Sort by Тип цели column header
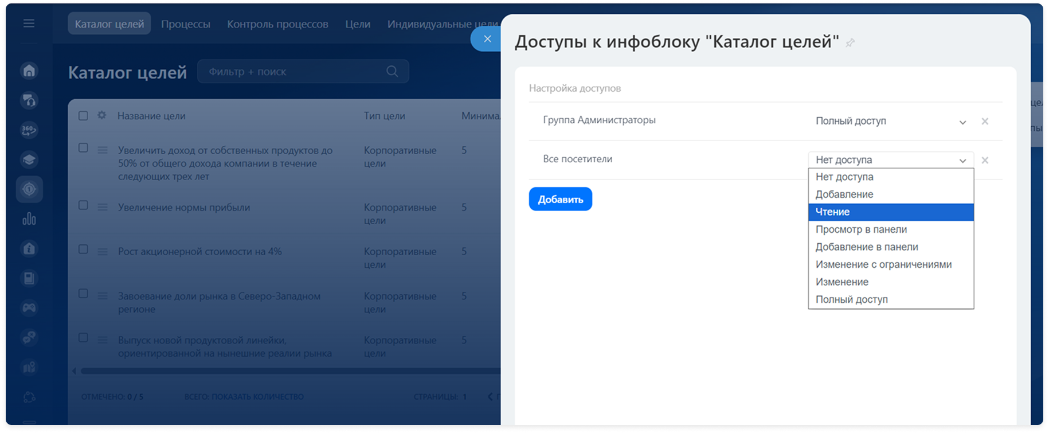The width and height of the screenshot is (1049, 433). (x=385, y=116)
